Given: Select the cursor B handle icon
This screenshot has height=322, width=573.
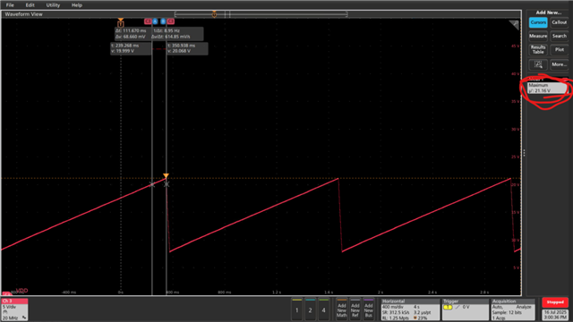Looking at the screenshot, I should (x=163, y=21).
